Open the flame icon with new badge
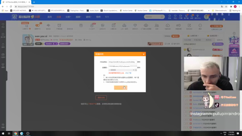 92,25
